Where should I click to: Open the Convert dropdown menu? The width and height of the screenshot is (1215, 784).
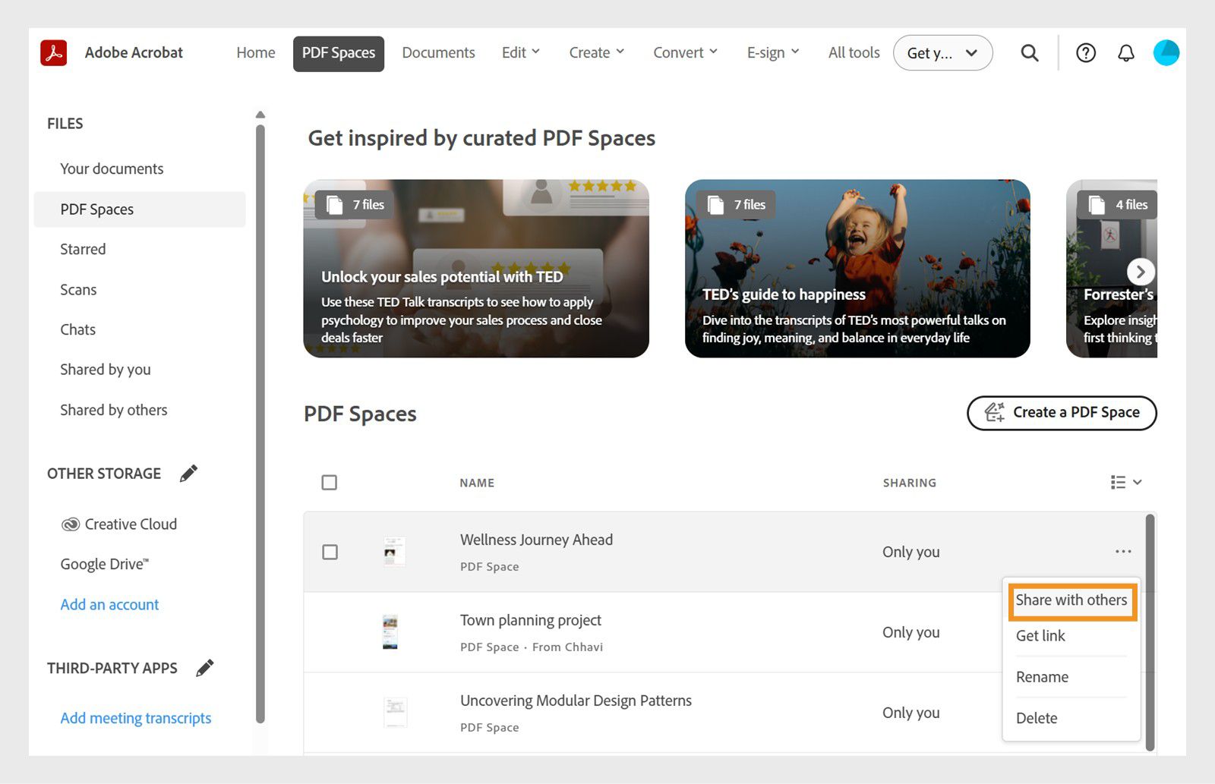[684, 52]
